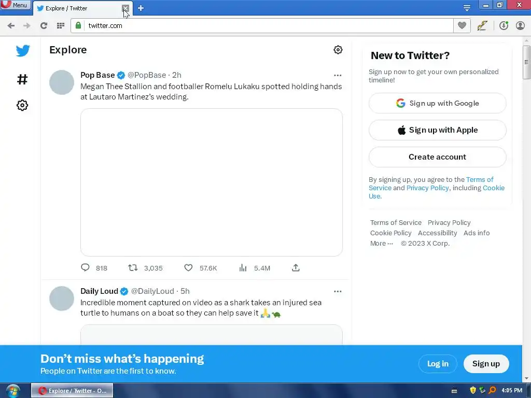Click the green padlock security badge
Image resolution: width=531 pixels, height=398 pixels.
tap(78, 25)
